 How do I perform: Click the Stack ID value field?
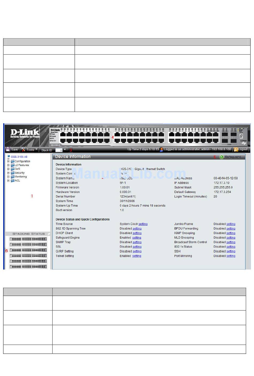[x=59, y=150]
